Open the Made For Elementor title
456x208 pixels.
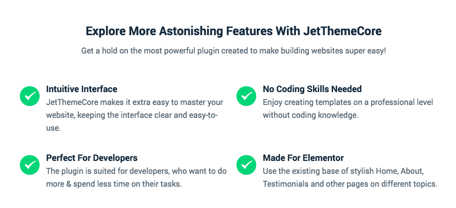coord(303,158)
